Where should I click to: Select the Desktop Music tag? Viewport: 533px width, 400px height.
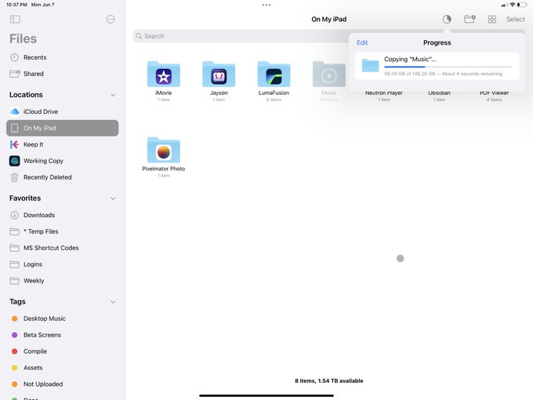pos(63,318)
